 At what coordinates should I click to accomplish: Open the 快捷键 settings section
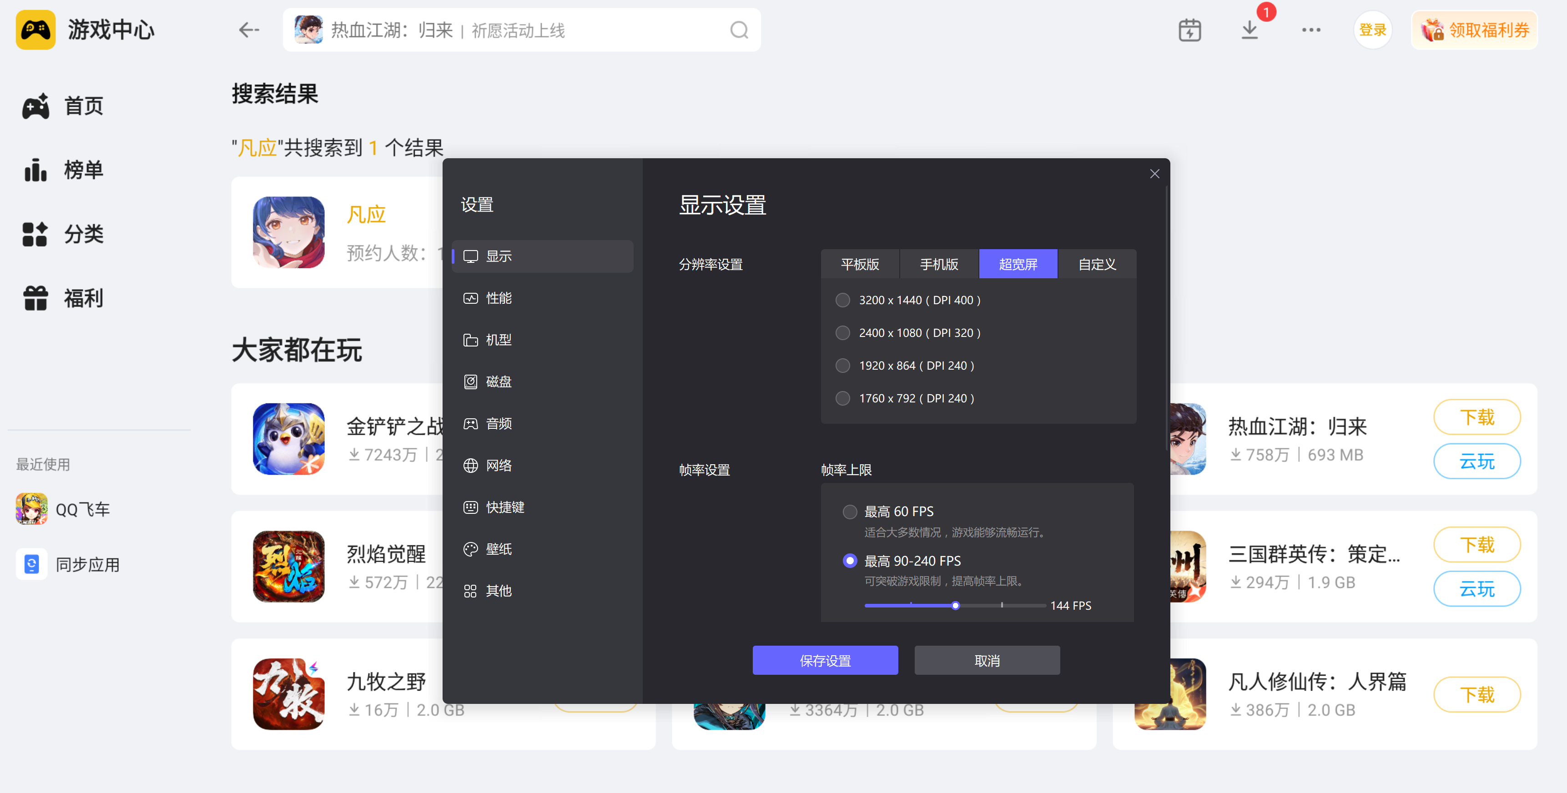click(504, 507)
